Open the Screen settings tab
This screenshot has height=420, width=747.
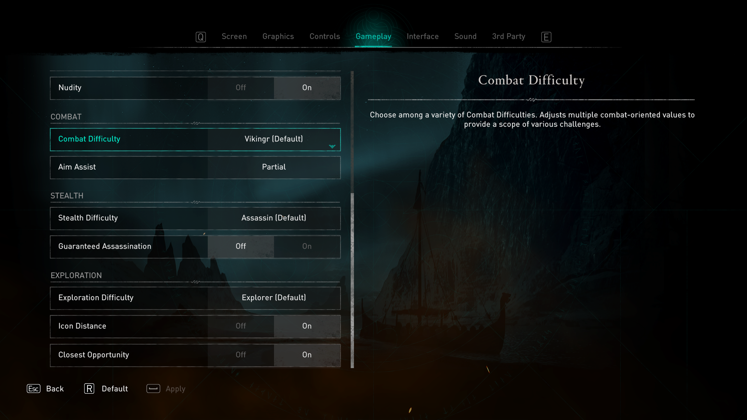pyautogui.click(x=233, y=36)
